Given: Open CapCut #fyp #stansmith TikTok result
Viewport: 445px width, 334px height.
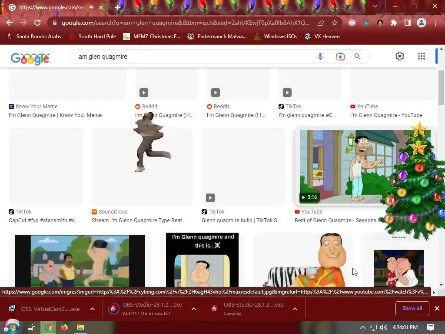Looking at the screenshot, I should tap(43, 220).
